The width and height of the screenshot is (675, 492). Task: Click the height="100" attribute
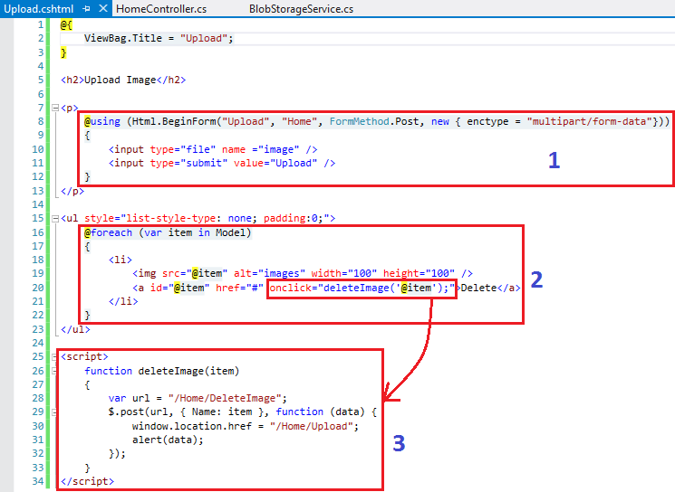point(419,273)
